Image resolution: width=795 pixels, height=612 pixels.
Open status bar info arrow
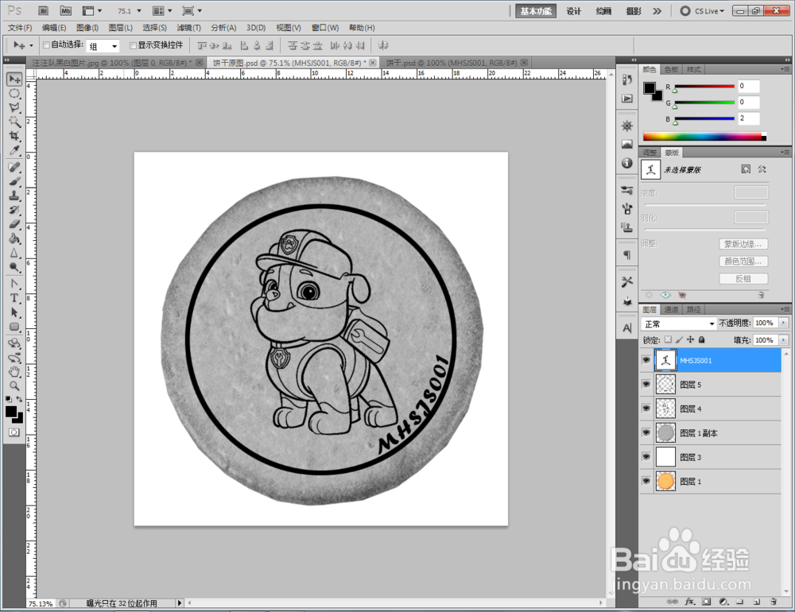pyautogui.click(x=180, y=603)
